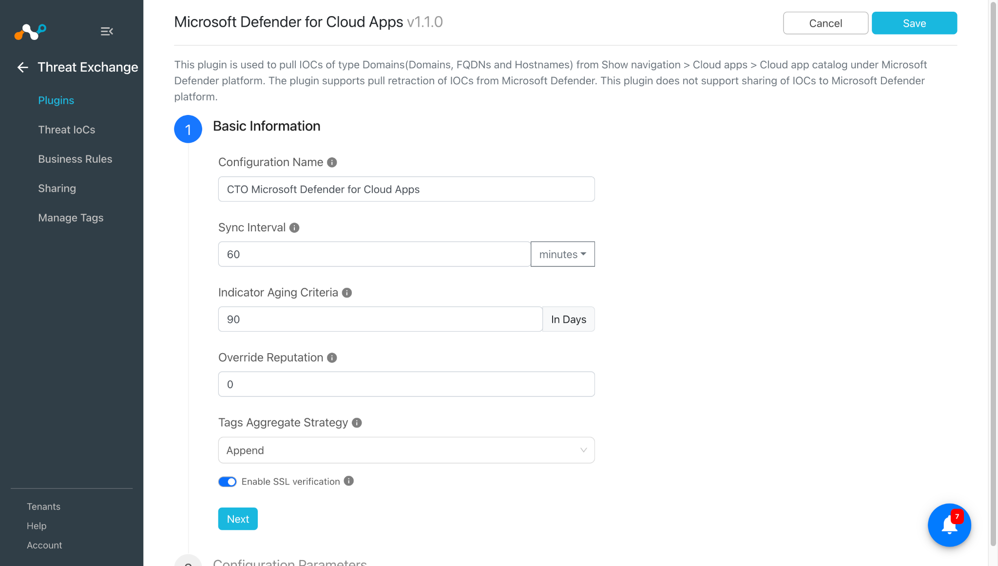
Task: Open the notifications bell
Action: (x=949, y=525)
